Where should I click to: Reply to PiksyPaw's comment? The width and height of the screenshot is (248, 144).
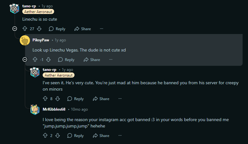click(66, 59)
